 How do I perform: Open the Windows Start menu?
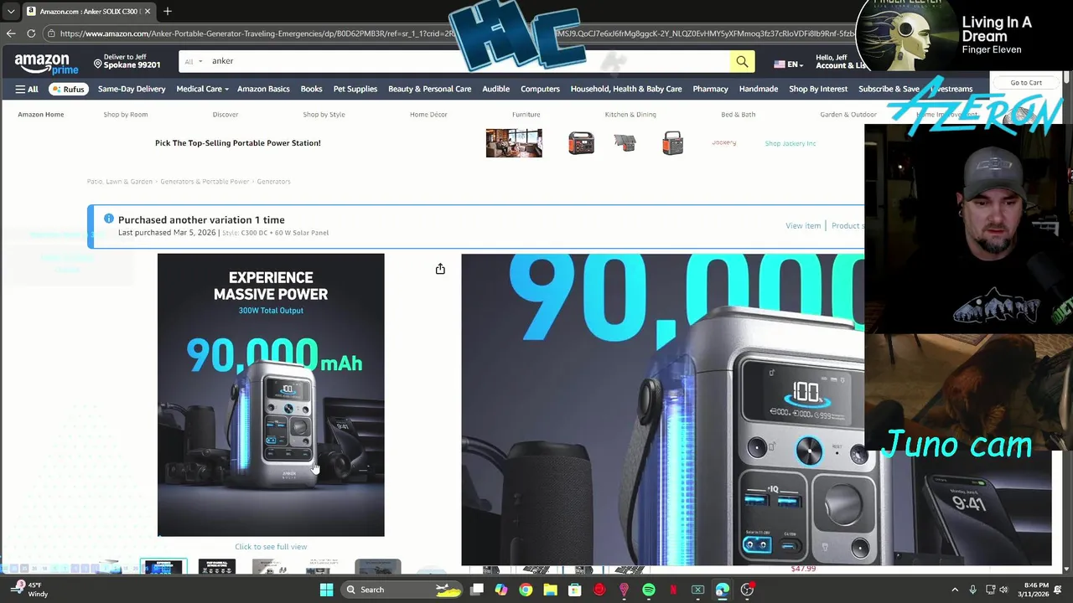[326, 590]
